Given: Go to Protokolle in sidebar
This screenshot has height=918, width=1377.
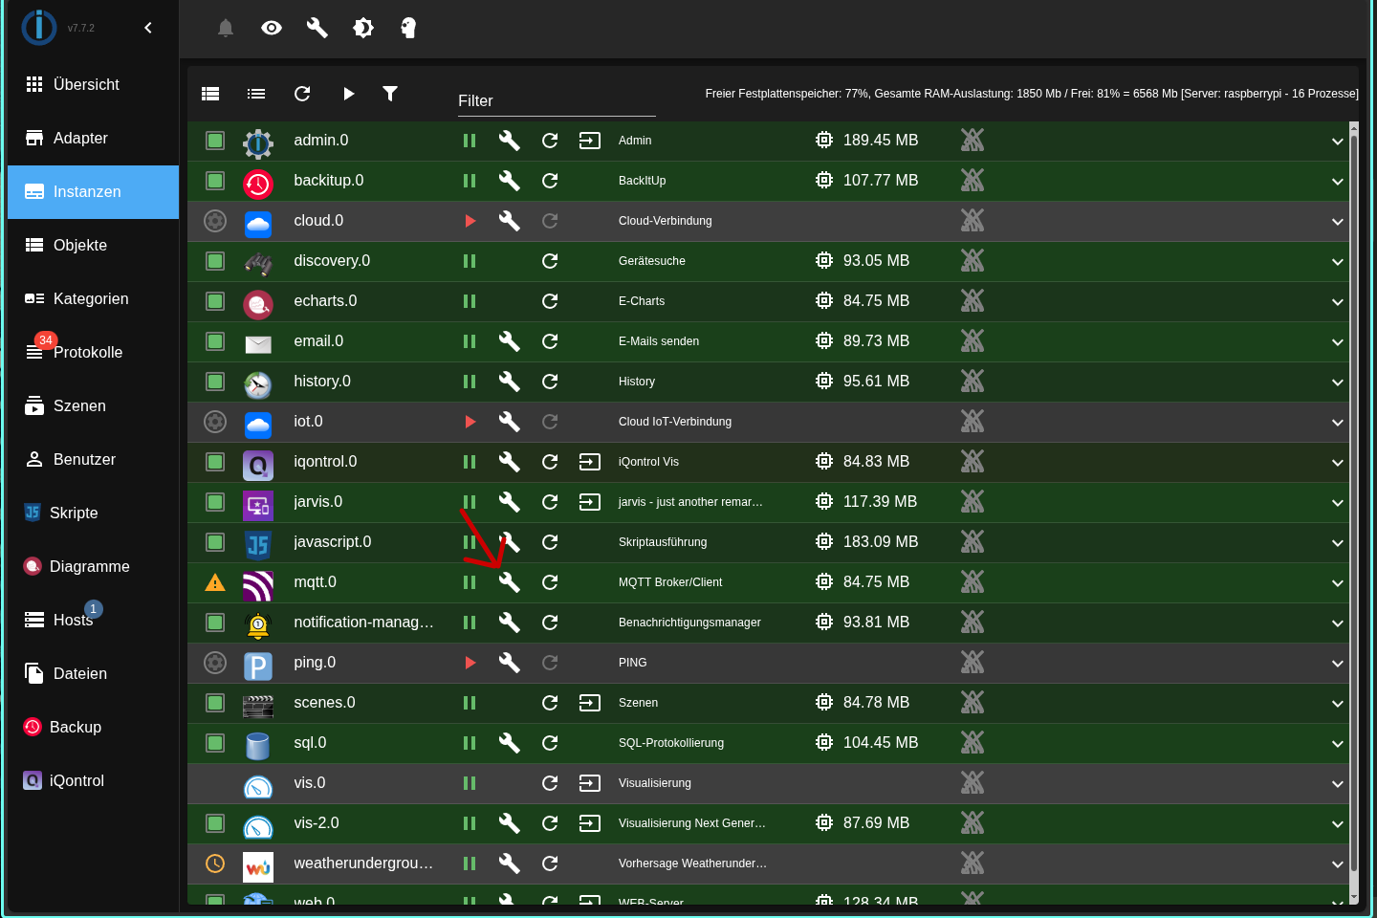Looking at the screenshot, I should pyautogui.click(x=87, y=353).
